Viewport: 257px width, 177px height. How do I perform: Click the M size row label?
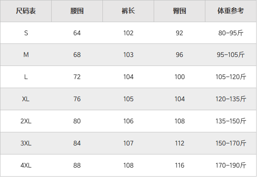pyautogui.click(x=26, y=55)
